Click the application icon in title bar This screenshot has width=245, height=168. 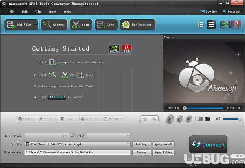pos(4,4)
